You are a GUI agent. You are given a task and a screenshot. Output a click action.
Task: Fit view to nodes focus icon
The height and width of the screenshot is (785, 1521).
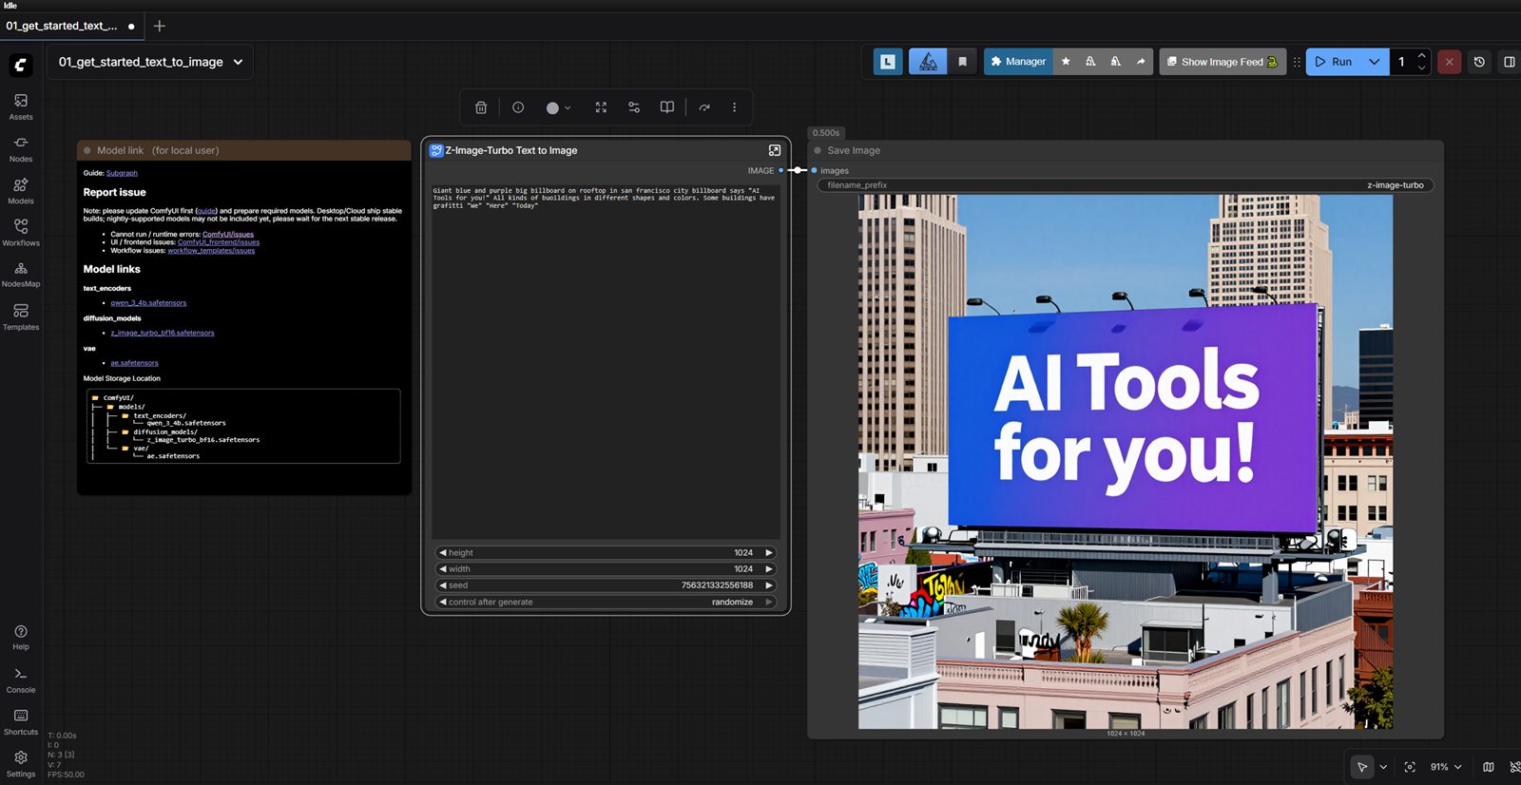(x=1410, y=767)
